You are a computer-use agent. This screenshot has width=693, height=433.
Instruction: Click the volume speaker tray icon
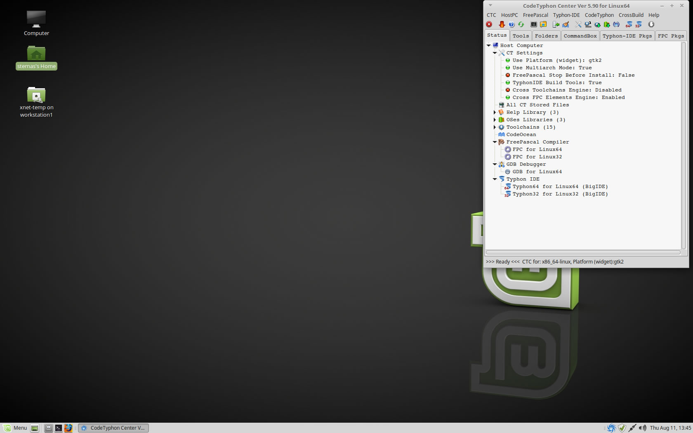pos(642,428)
